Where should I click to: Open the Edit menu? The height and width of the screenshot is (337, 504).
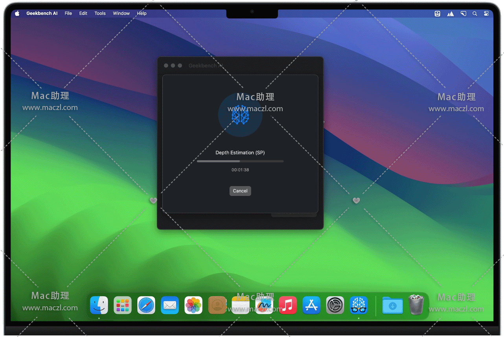click(83, 13)
